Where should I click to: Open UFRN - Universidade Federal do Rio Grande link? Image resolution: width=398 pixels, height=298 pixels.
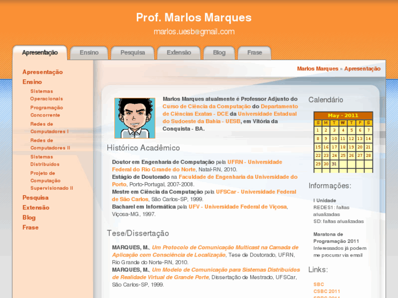tap(197, 166)
